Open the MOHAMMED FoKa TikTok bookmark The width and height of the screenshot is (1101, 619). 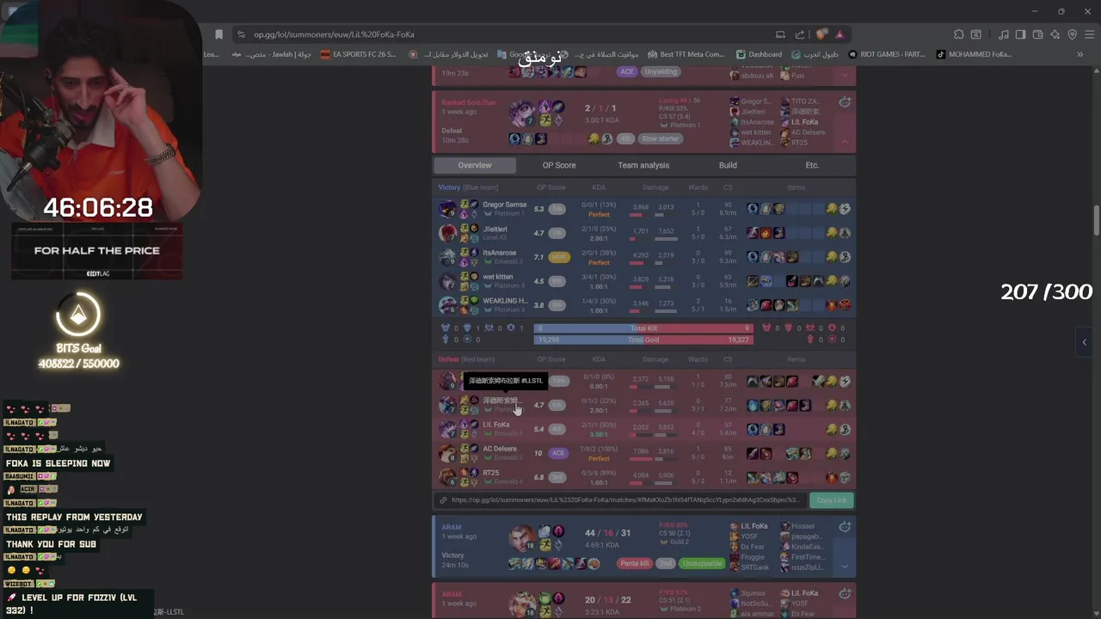[x=975, y=54]
